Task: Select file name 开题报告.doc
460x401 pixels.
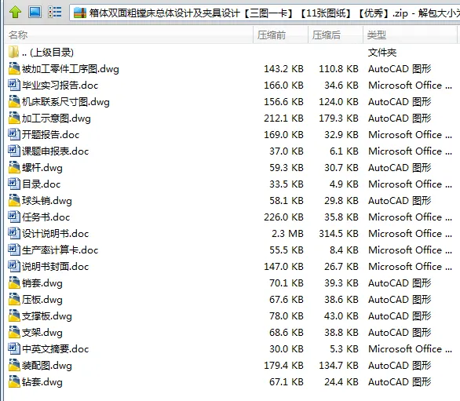Action: (x=51, y=135)
